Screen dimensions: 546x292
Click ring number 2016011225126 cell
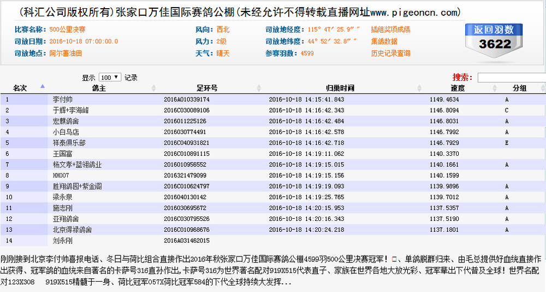pyautogui.click(x=185, y=121)
